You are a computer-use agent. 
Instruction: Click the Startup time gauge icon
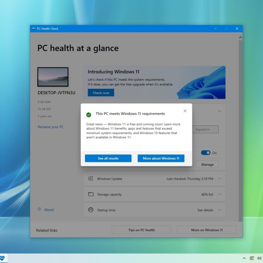coord(91,210)
